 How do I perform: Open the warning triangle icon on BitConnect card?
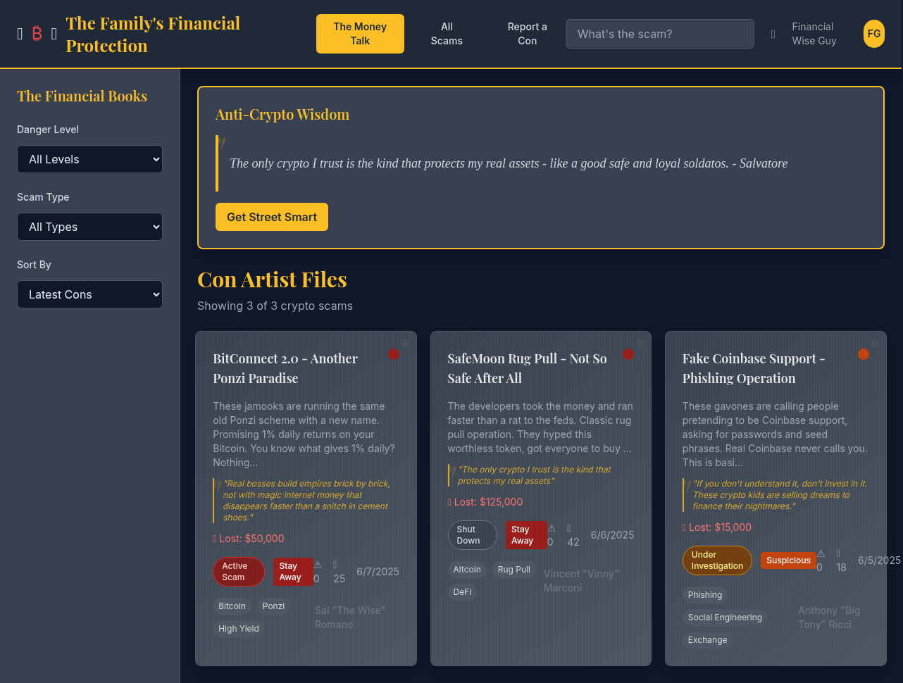tap(317, 563)
